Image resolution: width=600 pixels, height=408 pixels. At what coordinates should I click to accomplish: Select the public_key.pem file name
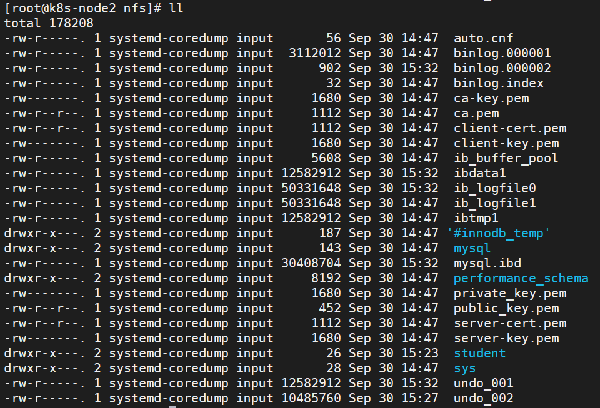tap(506, 309)
